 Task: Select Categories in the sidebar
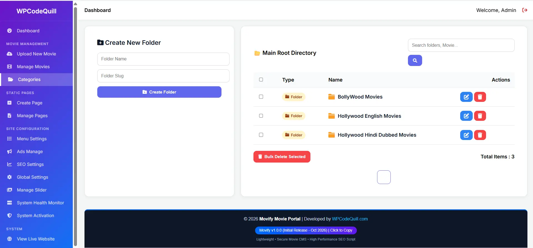[36, 79]
